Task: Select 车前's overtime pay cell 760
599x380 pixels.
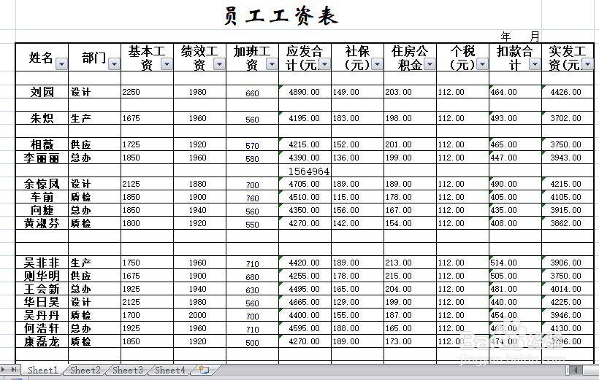Action: tap(253, 197)
